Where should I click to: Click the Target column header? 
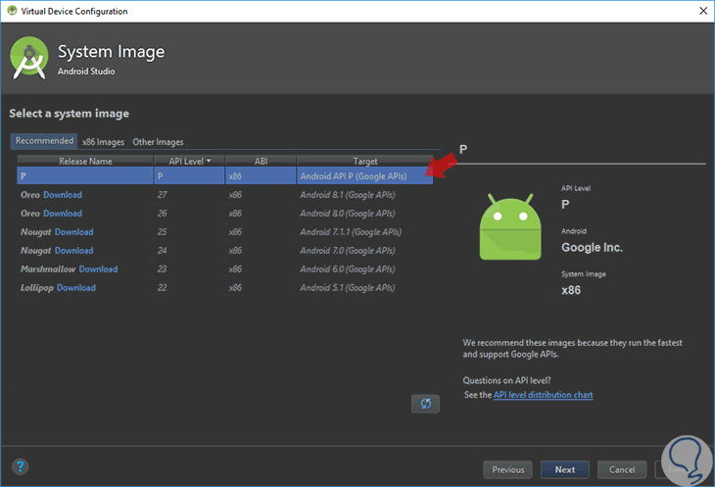tap(364, 161)
